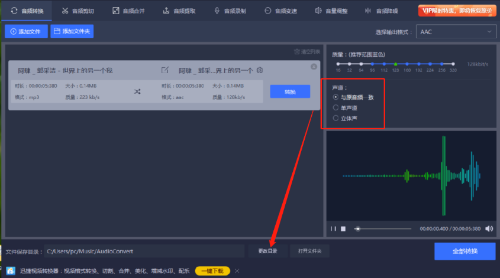Click the playback time 00:00:00.400 readout
The image size is (500, 278).
click(x=434, y=228)
